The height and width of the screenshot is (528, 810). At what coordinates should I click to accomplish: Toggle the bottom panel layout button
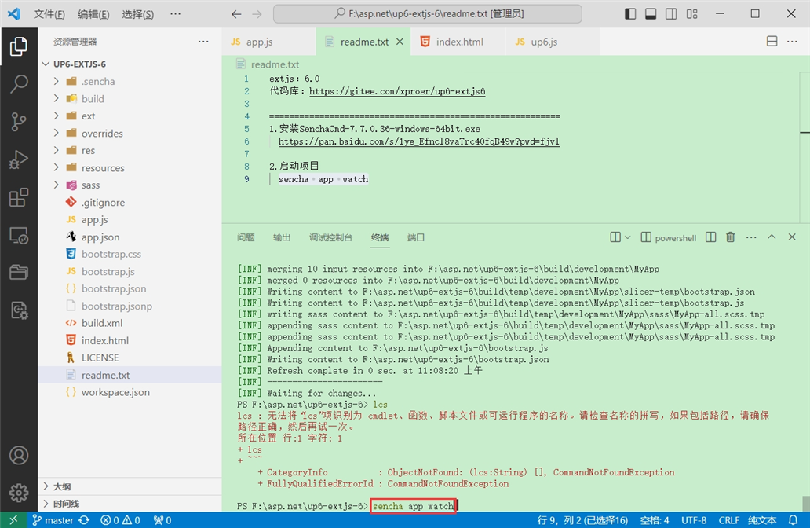[x=651, y=14]
